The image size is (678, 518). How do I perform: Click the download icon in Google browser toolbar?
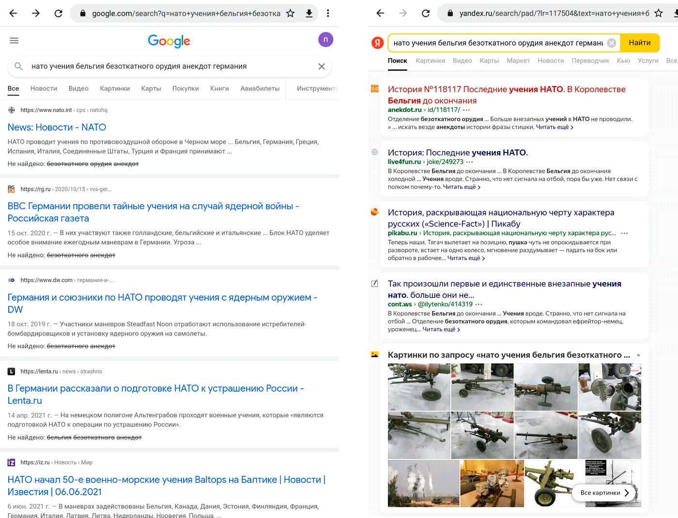tap(309, 14)
